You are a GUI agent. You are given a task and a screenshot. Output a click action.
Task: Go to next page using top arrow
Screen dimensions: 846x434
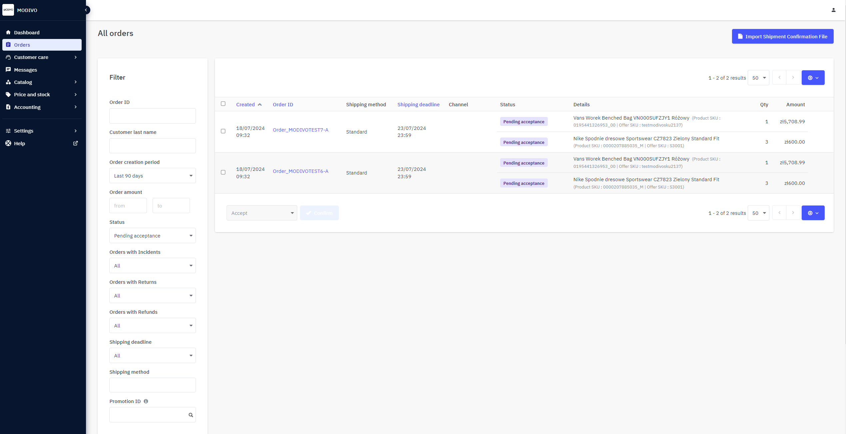coord(793,78)
